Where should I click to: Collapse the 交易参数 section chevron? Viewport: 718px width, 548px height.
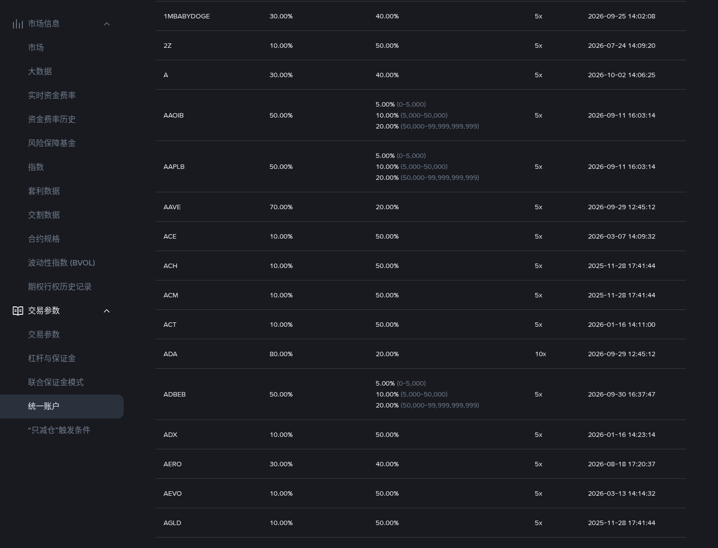(x=107, y=311)
